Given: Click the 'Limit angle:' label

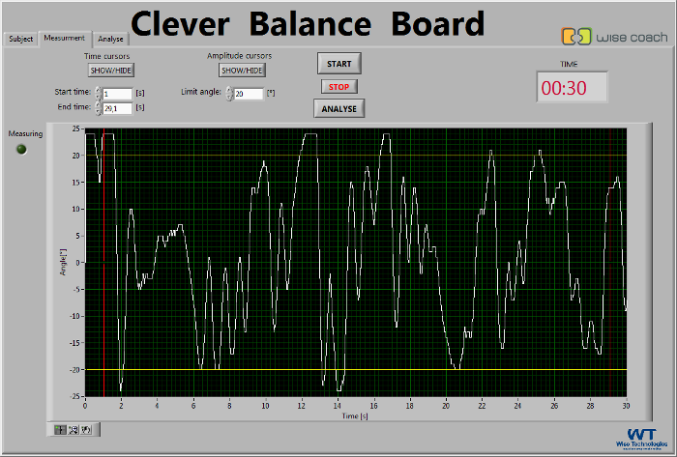Looking at the screenshot, I should [x=201, y=92].
